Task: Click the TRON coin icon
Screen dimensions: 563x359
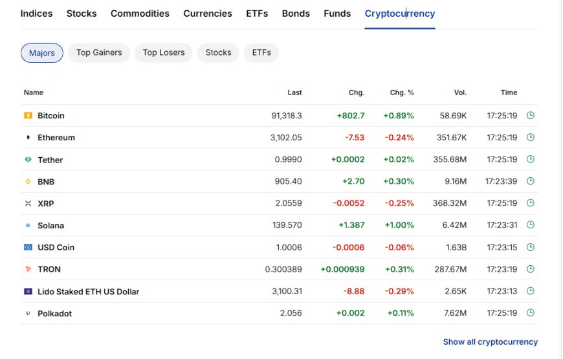Action: (x=28, y=269)
